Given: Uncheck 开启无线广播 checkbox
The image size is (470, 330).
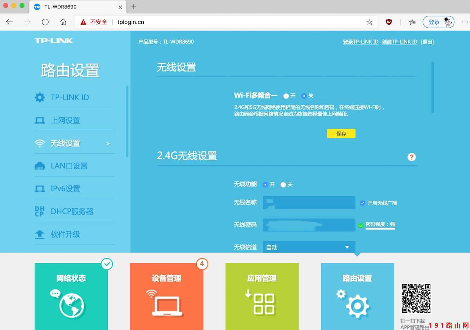Looking at the screenshot, I should (362, 203).
